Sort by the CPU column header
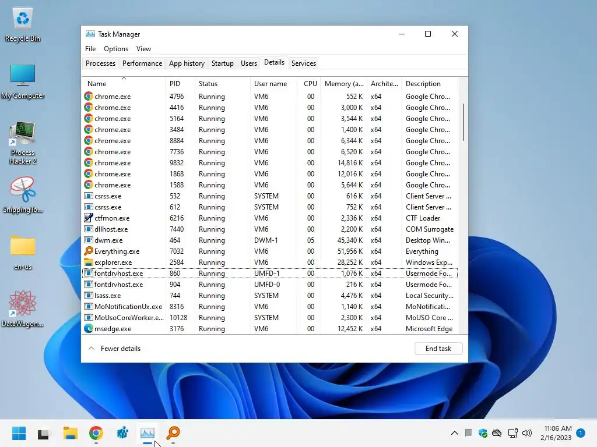 (x=309, y=84)
